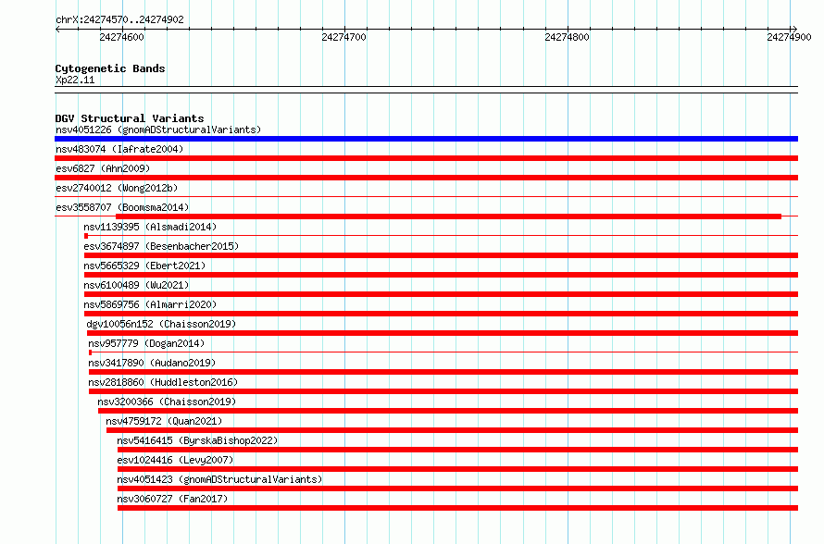
Task: Open the nsv2818860 (Huddleston2016) label
Action: pyautogui.click(x=163, y=382)
